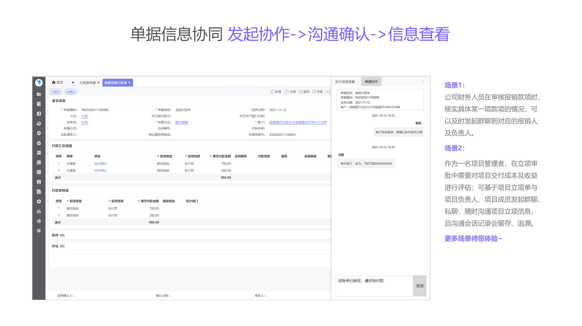Click the 发送 send button

pos(420,286)
